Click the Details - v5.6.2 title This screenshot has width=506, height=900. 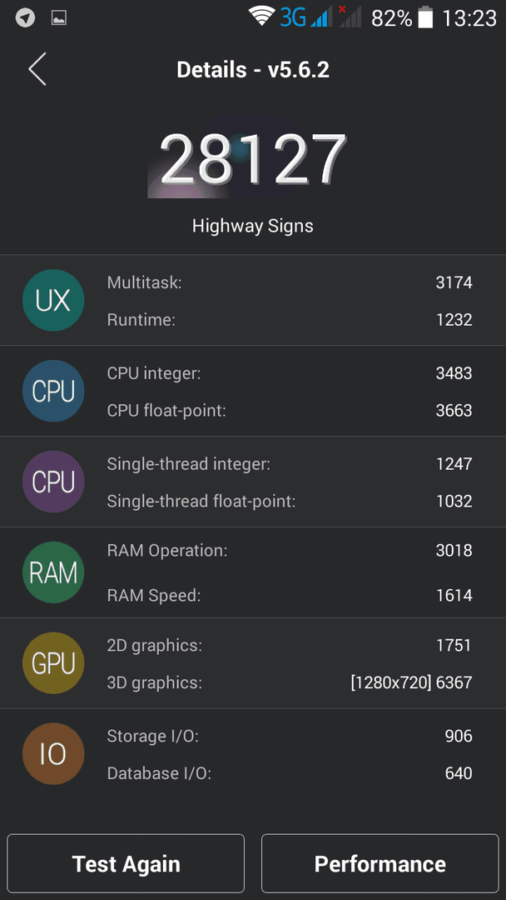point(253,70)
